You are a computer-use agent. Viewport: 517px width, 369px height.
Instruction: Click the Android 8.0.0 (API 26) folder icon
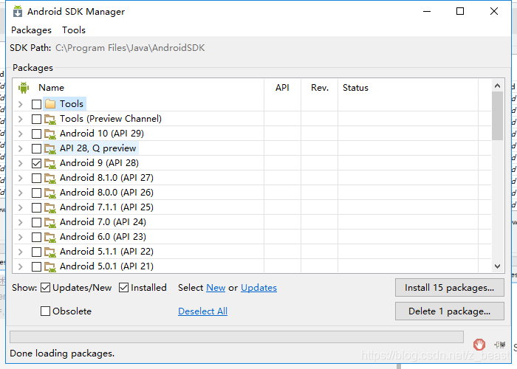(x=50, y=193)
